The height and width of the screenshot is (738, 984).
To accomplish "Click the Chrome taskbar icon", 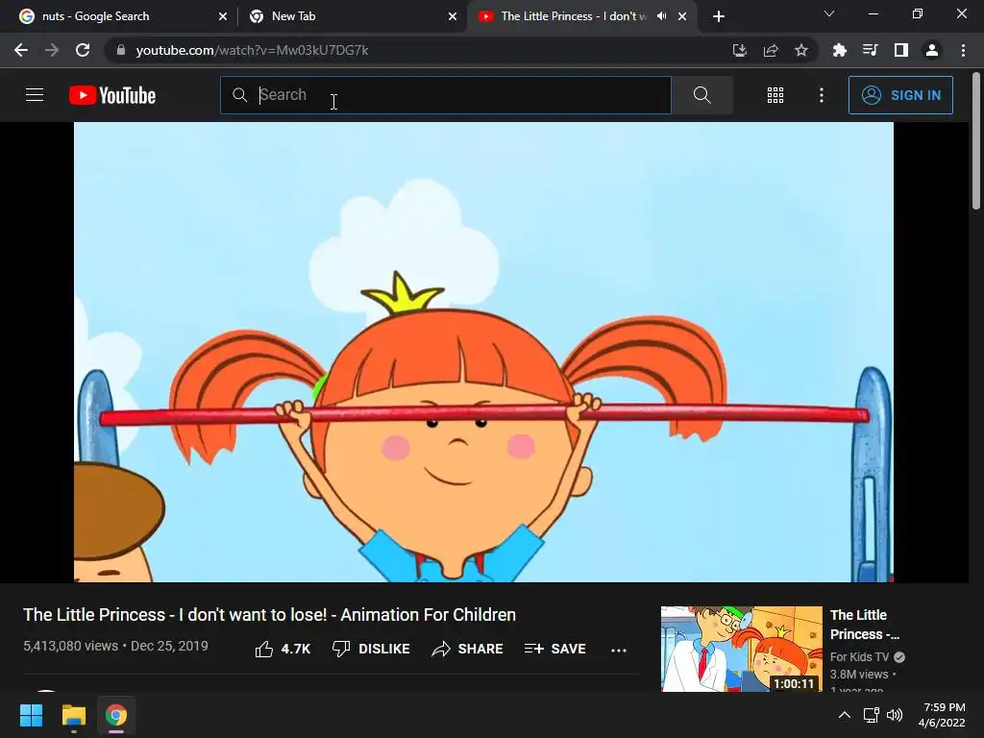I will tap(116, 715).
